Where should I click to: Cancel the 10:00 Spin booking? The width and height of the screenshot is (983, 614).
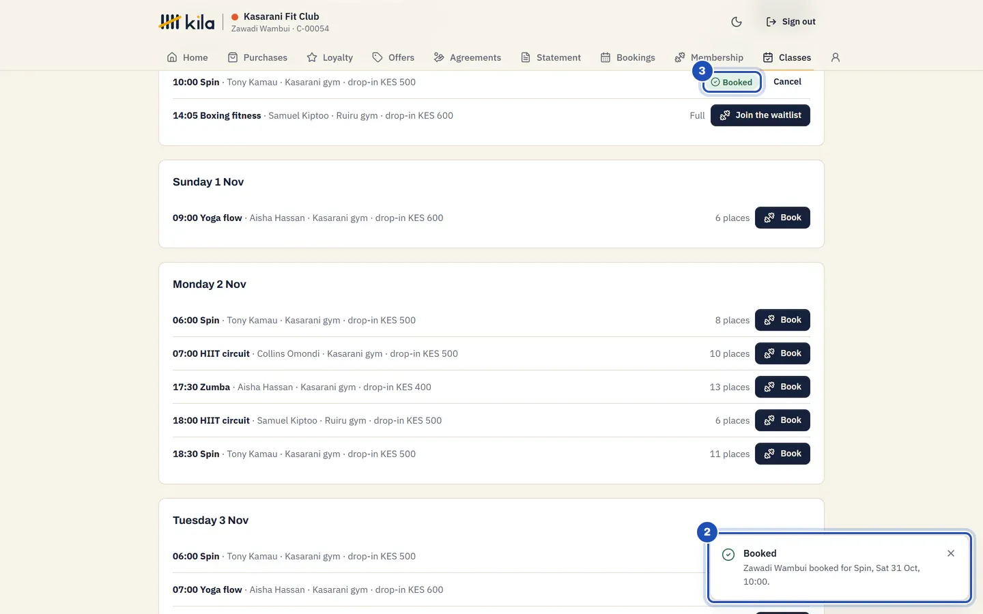(787, 82)
